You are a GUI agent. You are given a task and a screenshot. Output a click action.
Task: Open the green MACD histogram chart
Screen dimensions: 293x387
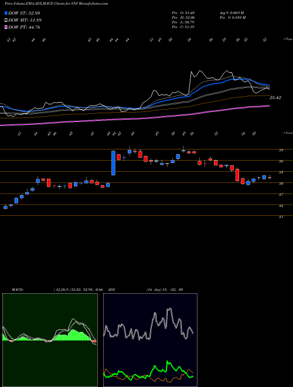pyautogui.click(x=50, y=340)
